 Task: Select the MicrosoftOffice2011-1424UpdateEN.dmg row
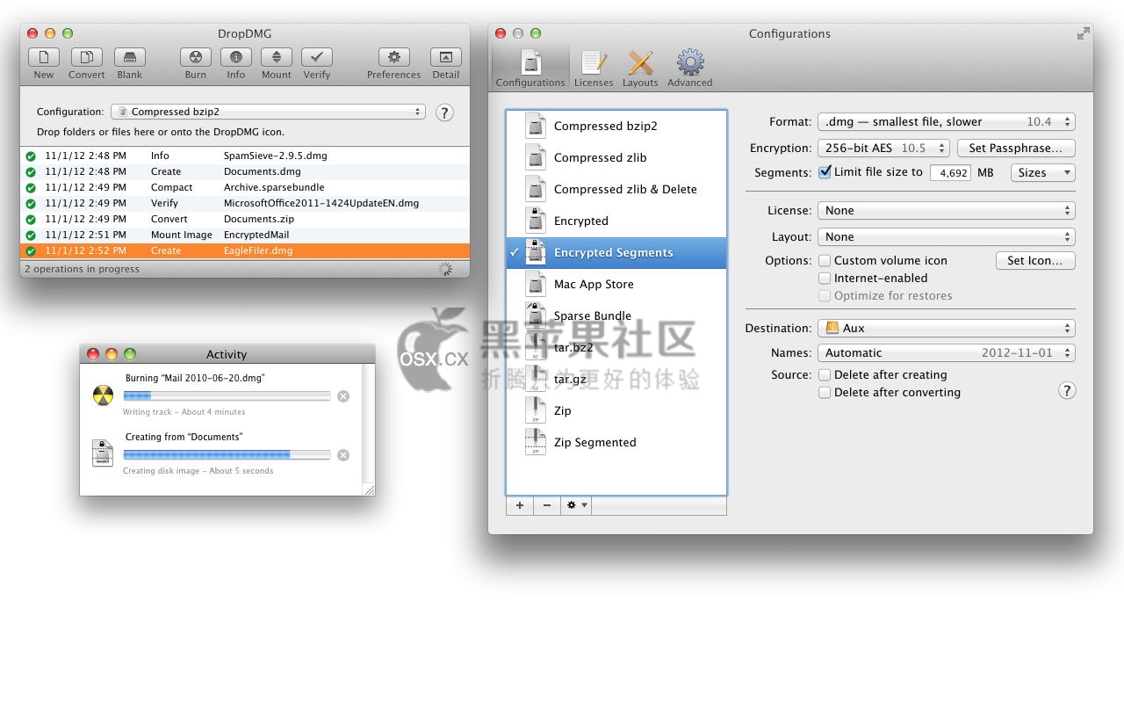coord(245,204)
